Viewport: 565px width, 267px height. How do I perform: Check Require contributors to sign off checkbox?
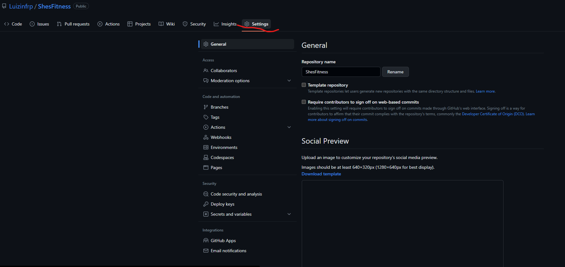pos(304,102)
